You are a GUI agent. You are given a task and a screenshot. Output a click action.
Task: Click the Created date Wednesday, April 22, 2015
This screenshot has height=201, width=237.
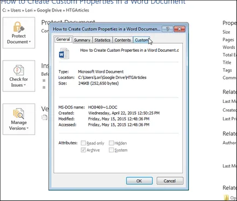pos(124,113)
